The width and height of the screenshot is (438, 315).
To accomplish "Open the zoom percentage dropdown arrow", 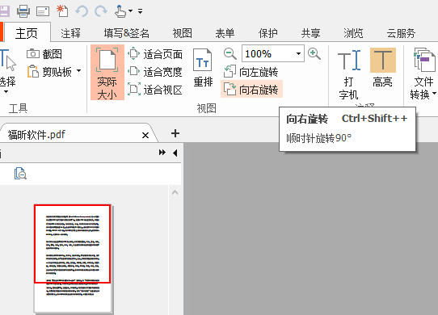I will point(298,53).
